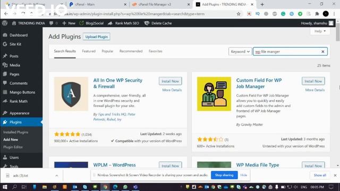The height and width of the screenshot is (191, 340).
Task: Switch to the Popular tab
Action: pyautogui.click(x=107, y=51)
